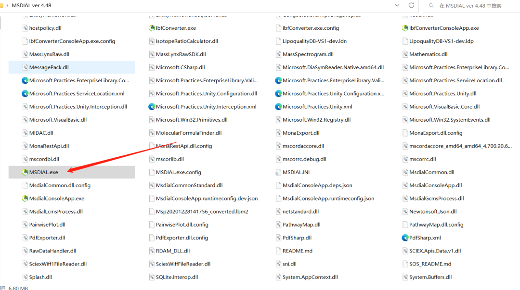This screenshot has width=520, height=290.
Task: Click the Edge icon of Microsoft.Practices.ServiceLocation.xml
Action: [25, 94]
